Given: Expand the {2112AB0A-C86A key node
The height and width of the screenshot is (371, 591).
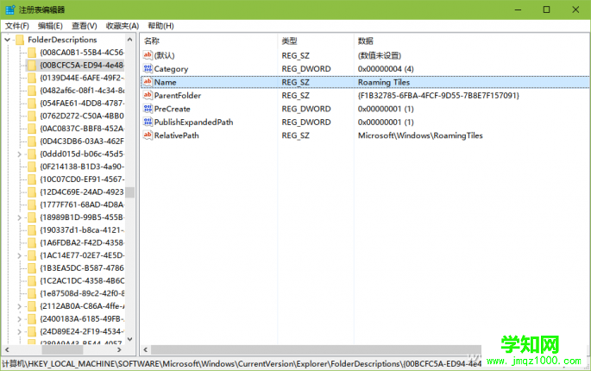Looking at the screenshot, I should coord(20,306).
